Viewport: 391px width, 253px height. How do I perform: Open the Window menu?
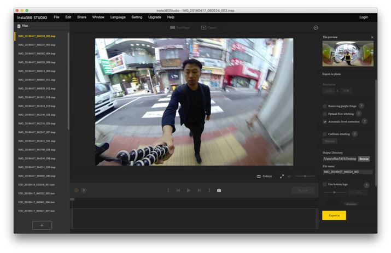coord(98,17)
